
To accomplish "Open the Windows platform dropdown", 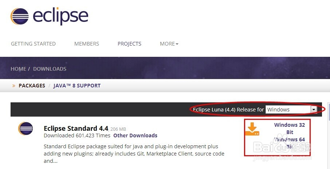I will [291, 109].
